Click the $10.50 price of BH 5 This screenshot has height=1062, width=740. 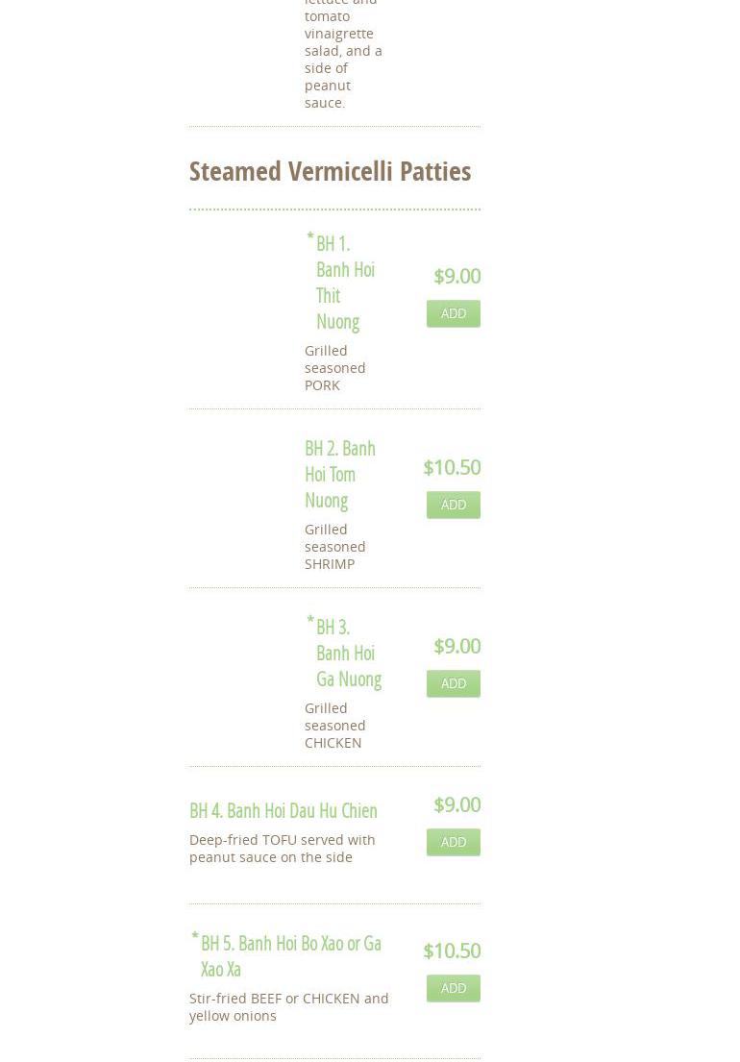coord(452,951)
